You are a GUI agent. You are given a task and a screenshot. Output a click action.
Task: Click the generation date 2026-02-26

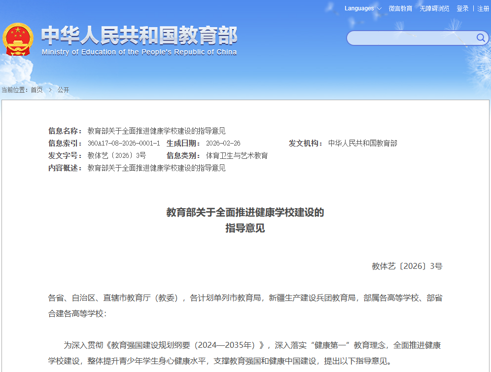[223, 143]
